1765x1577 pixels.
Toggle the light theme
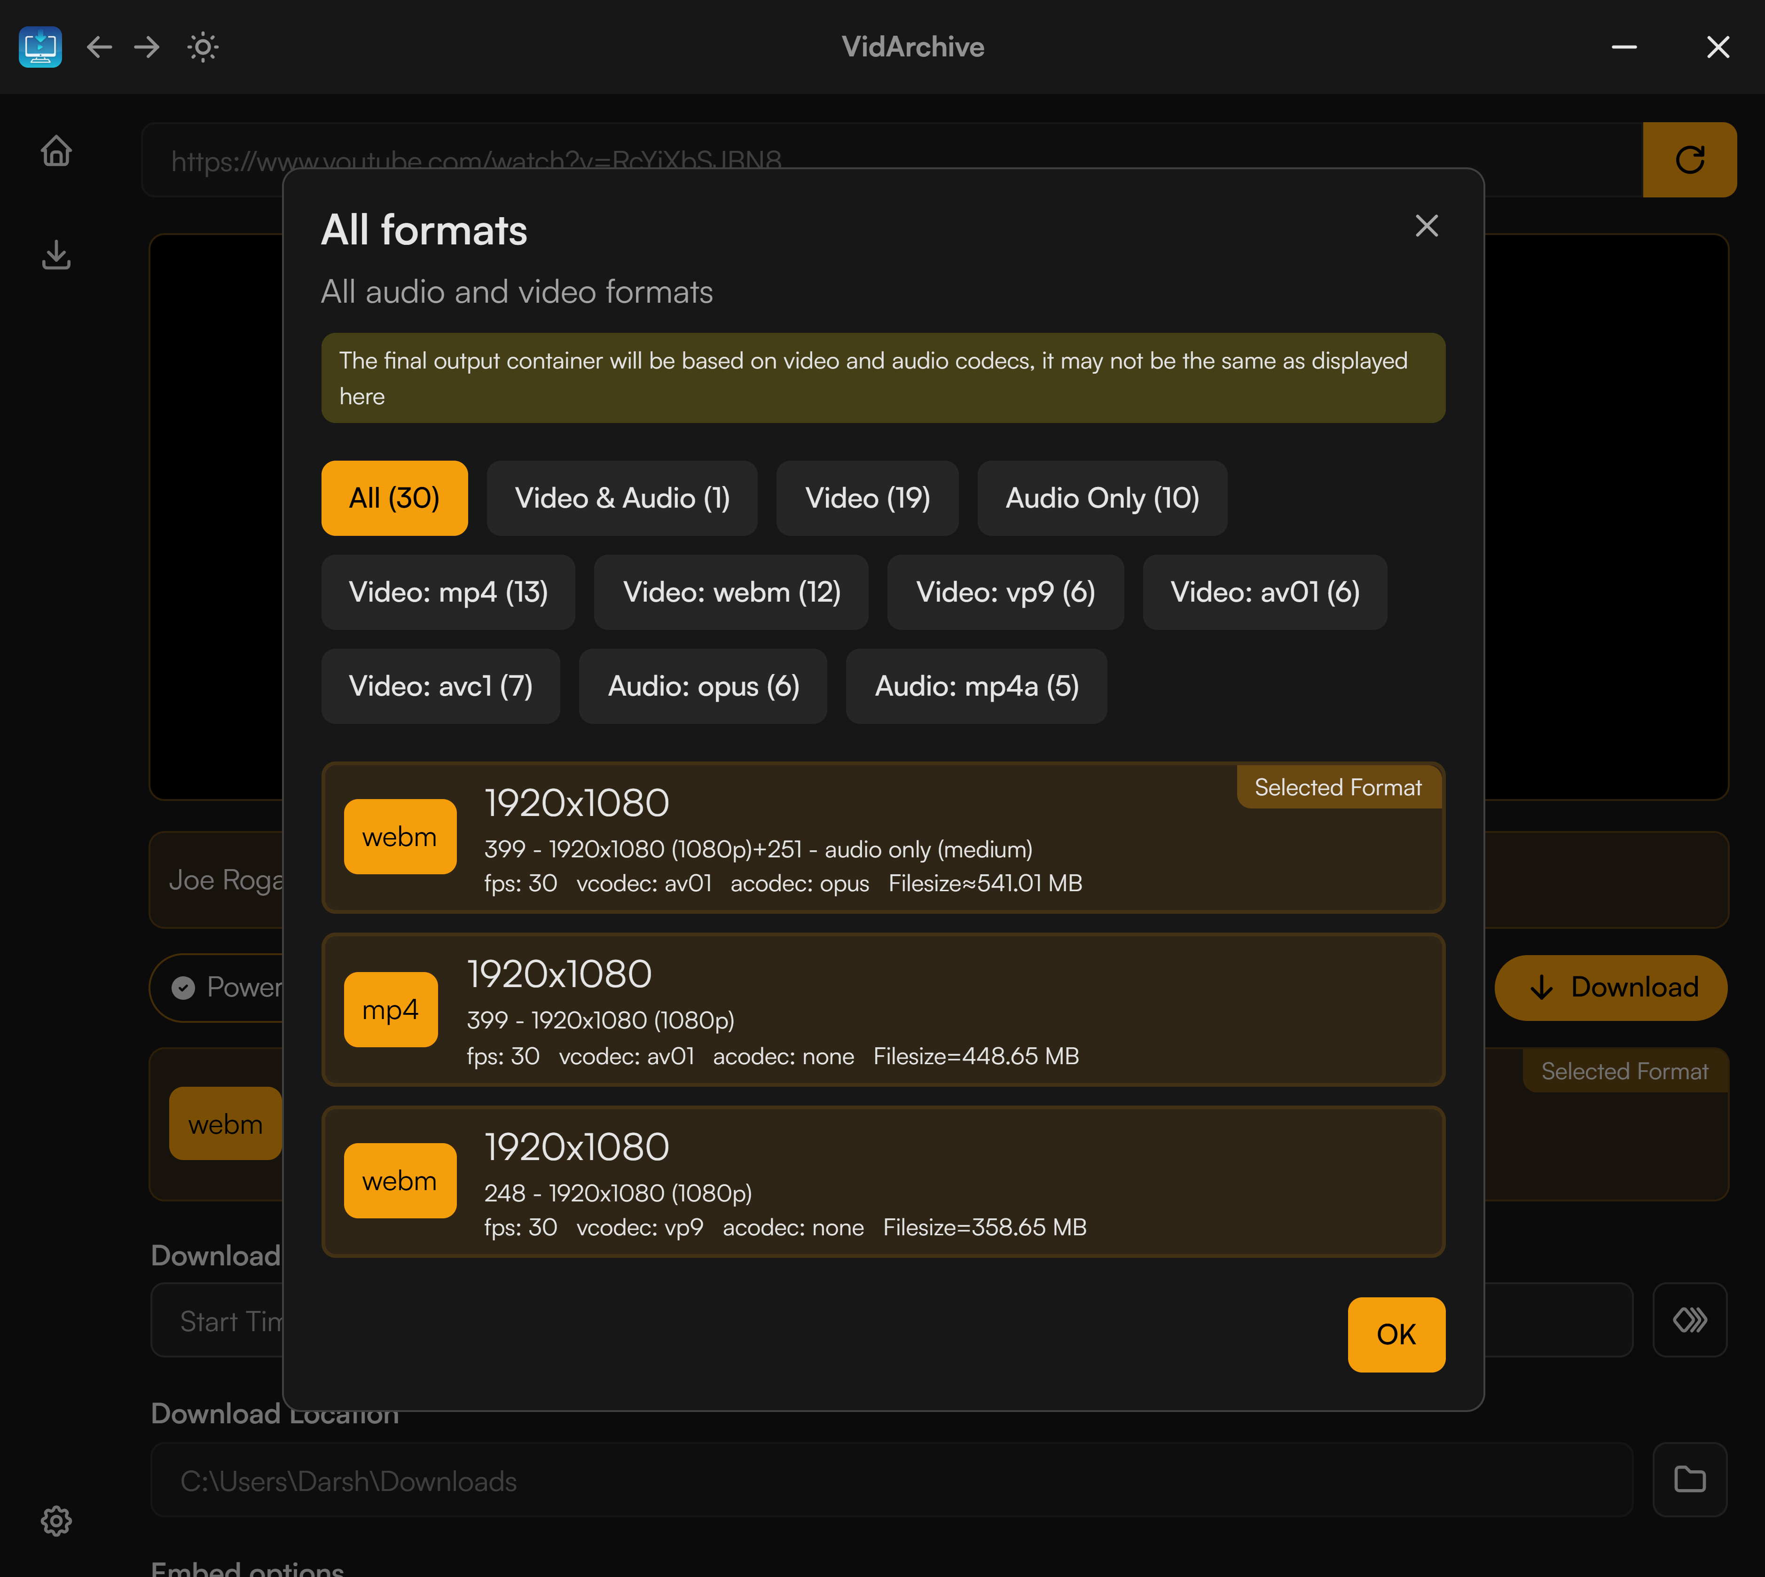click(202, 47)
